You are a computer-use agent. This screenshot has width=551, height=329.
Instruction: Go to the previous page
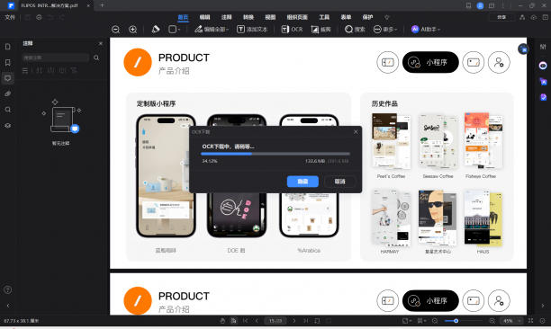point(257,321)
